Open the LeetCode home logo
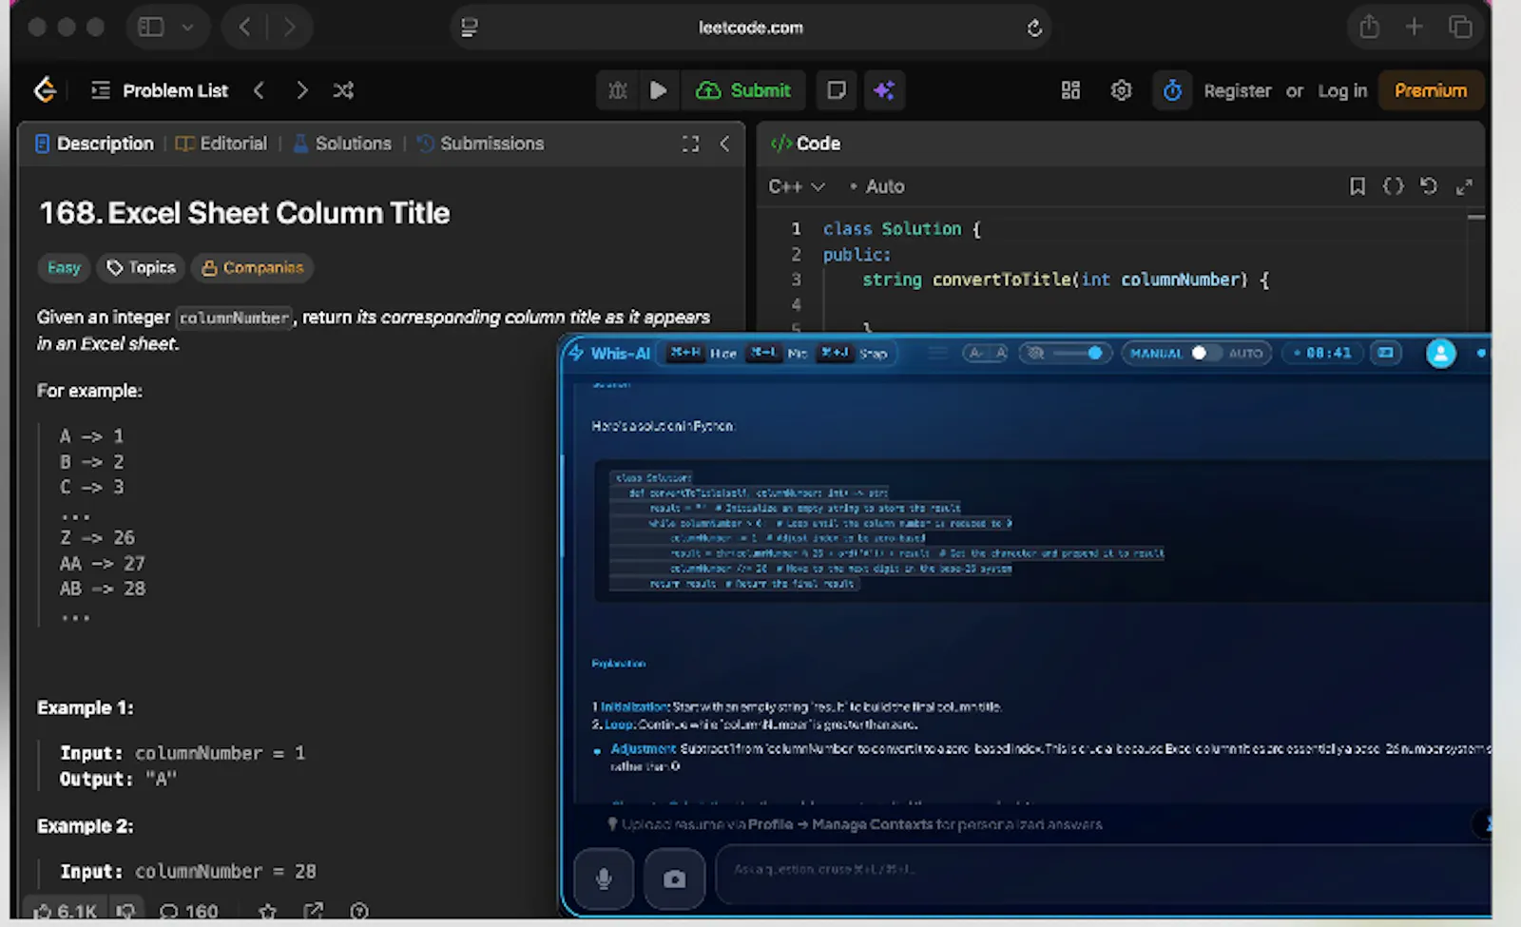 pyautogui.click(x=45, y=90)
